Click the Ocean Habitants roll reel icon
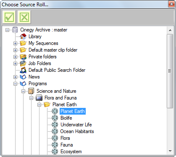Viewport: 176px width, 157px height. [55, 131]
